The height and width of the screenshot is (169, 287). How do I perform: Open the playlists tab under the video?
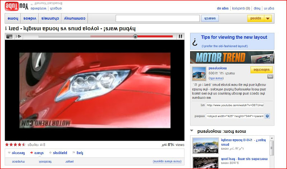pos(60,153)
